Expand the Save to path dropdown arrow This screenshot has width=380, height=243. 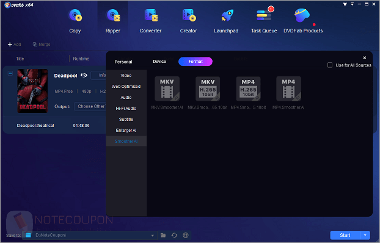[x=153, y=236]
